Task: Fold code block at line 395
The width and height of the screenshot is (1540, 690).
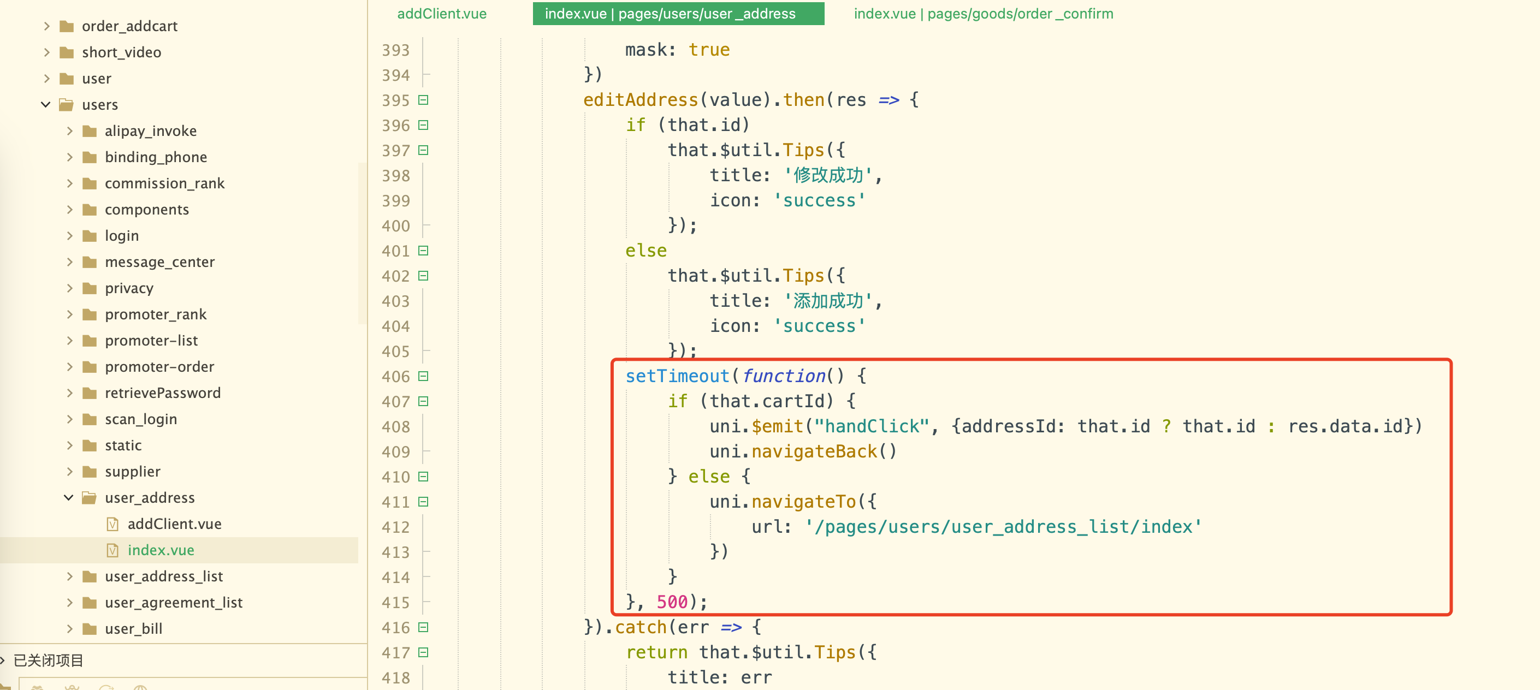Action: coord(423,100)
